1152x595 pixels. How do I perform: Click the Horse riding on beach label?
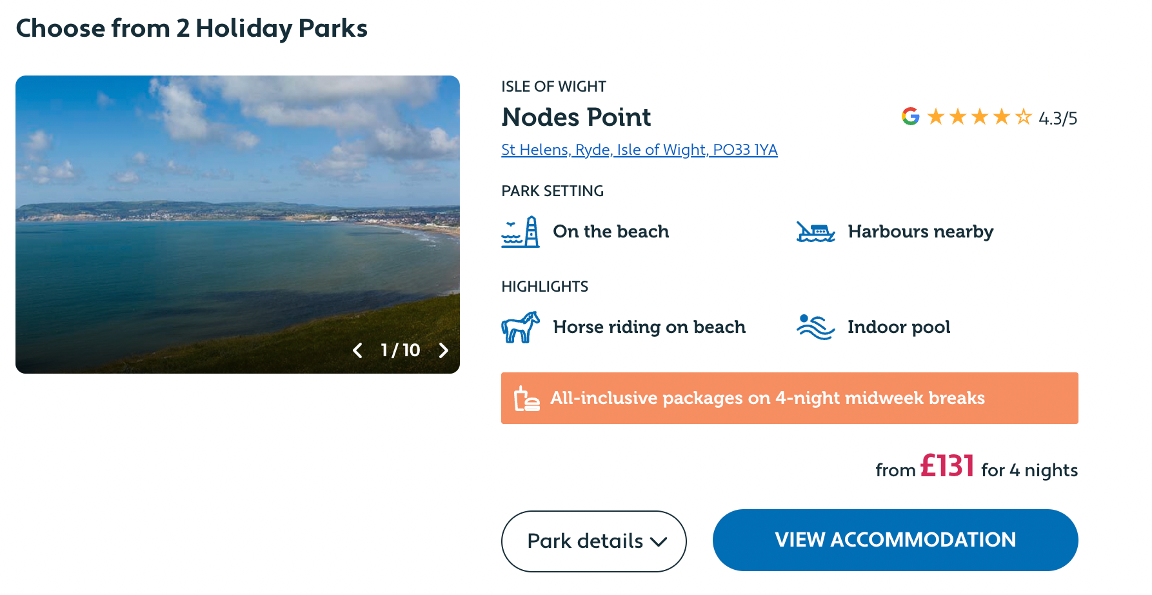[x=649, y=327]
